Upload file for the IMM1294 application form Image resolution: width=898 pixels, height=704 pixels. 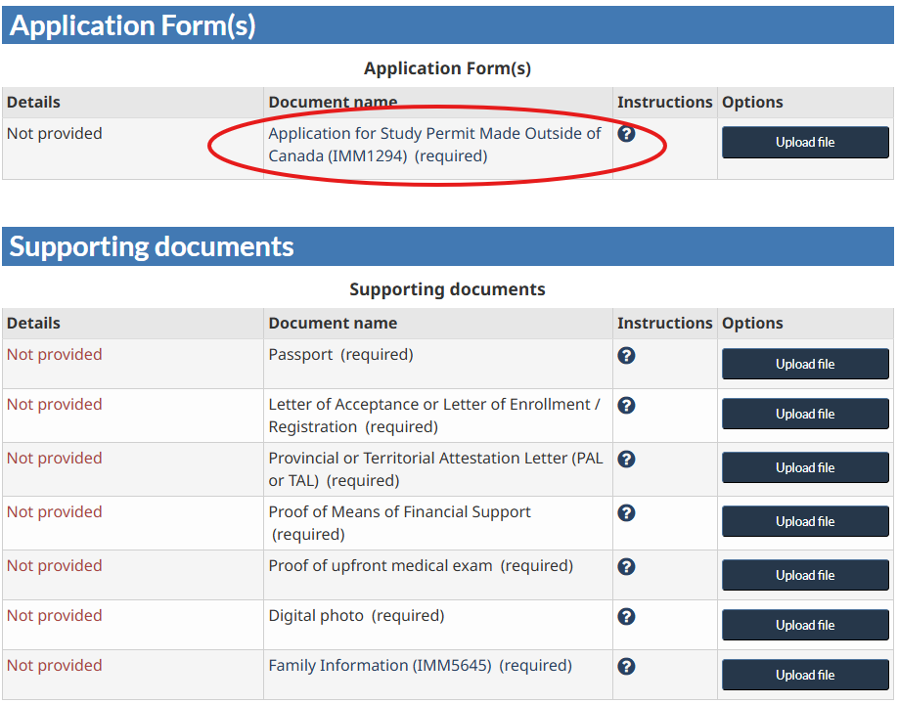[x=805, y=142]
